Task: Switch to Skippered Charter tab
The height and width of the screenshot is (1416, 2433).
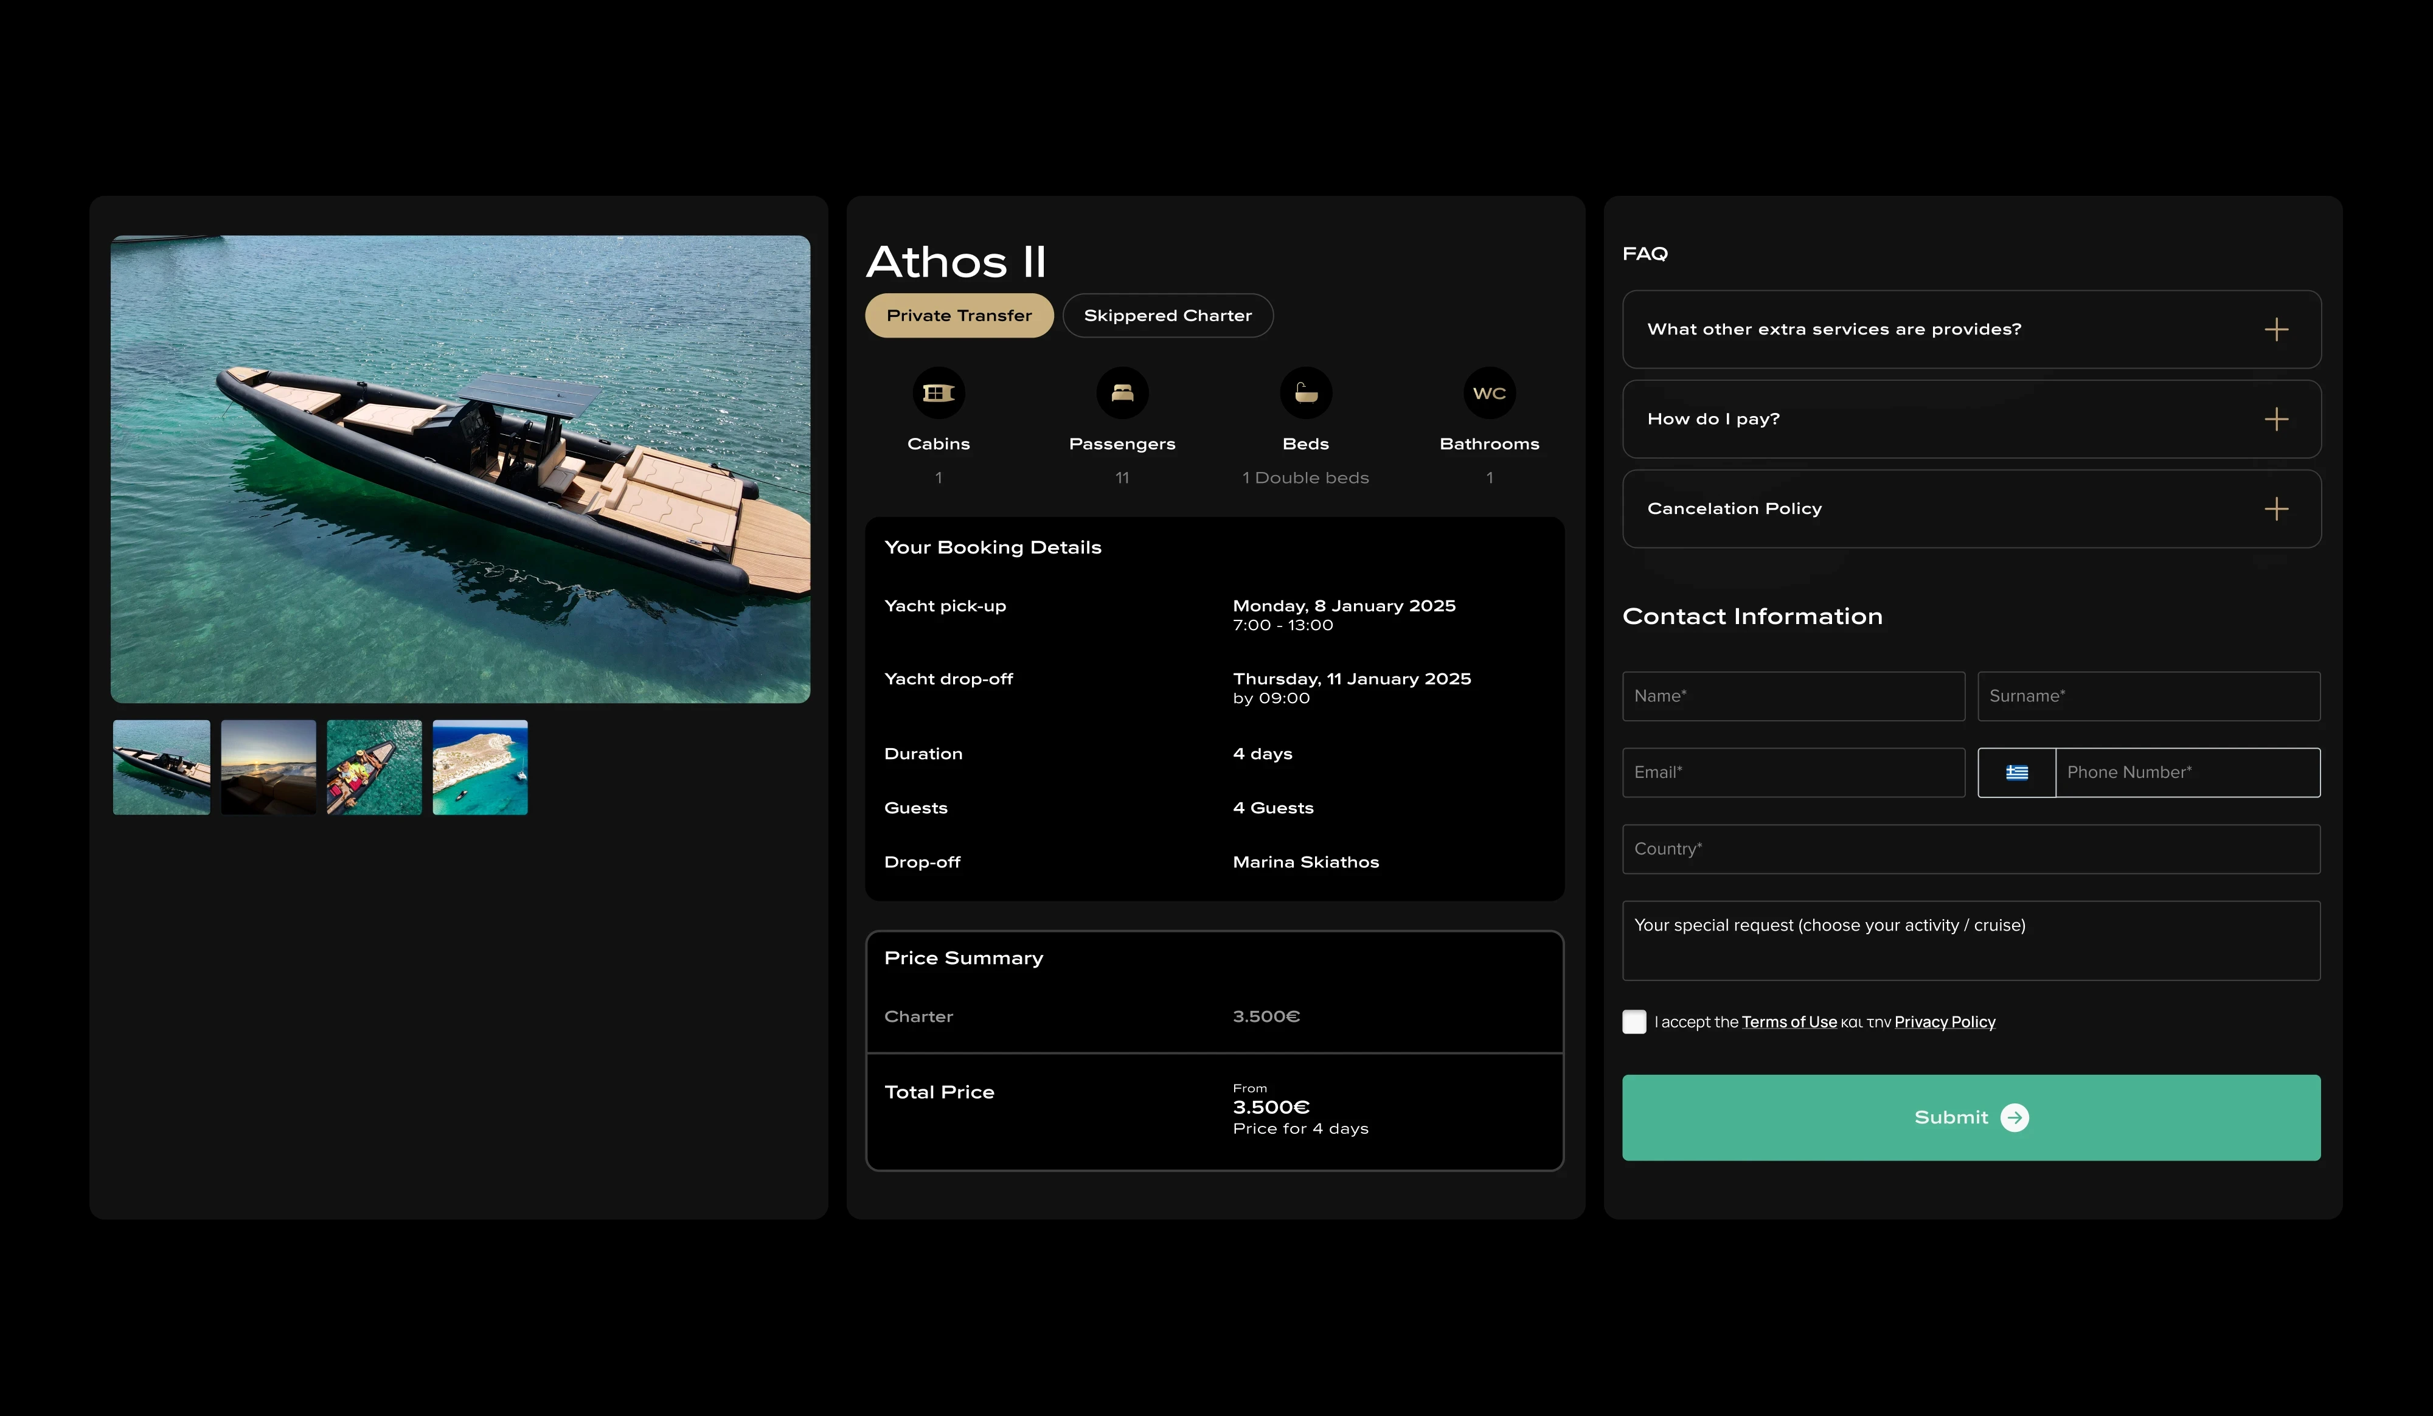Action: coord(1167,316)
